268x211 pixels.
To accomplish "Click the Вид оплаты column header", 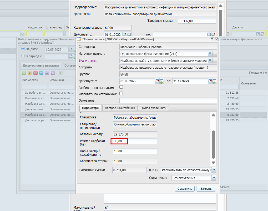I will [34, 80].
